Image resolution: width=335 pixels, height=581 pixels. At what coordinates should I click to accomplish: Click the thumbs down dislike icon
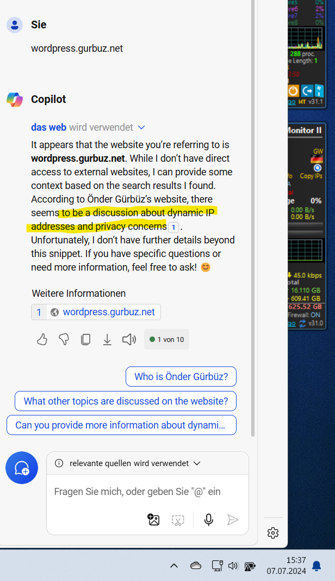point(64,339)
